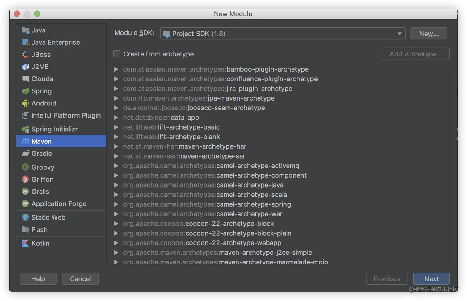Click the Project SDK folder icon
Viewport: 467px width, 301px height.
pyautogui.click(x=166, y=34)
